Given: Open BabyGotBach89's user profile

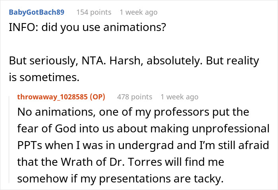Looking at the screenshot, I should point(36,12).
